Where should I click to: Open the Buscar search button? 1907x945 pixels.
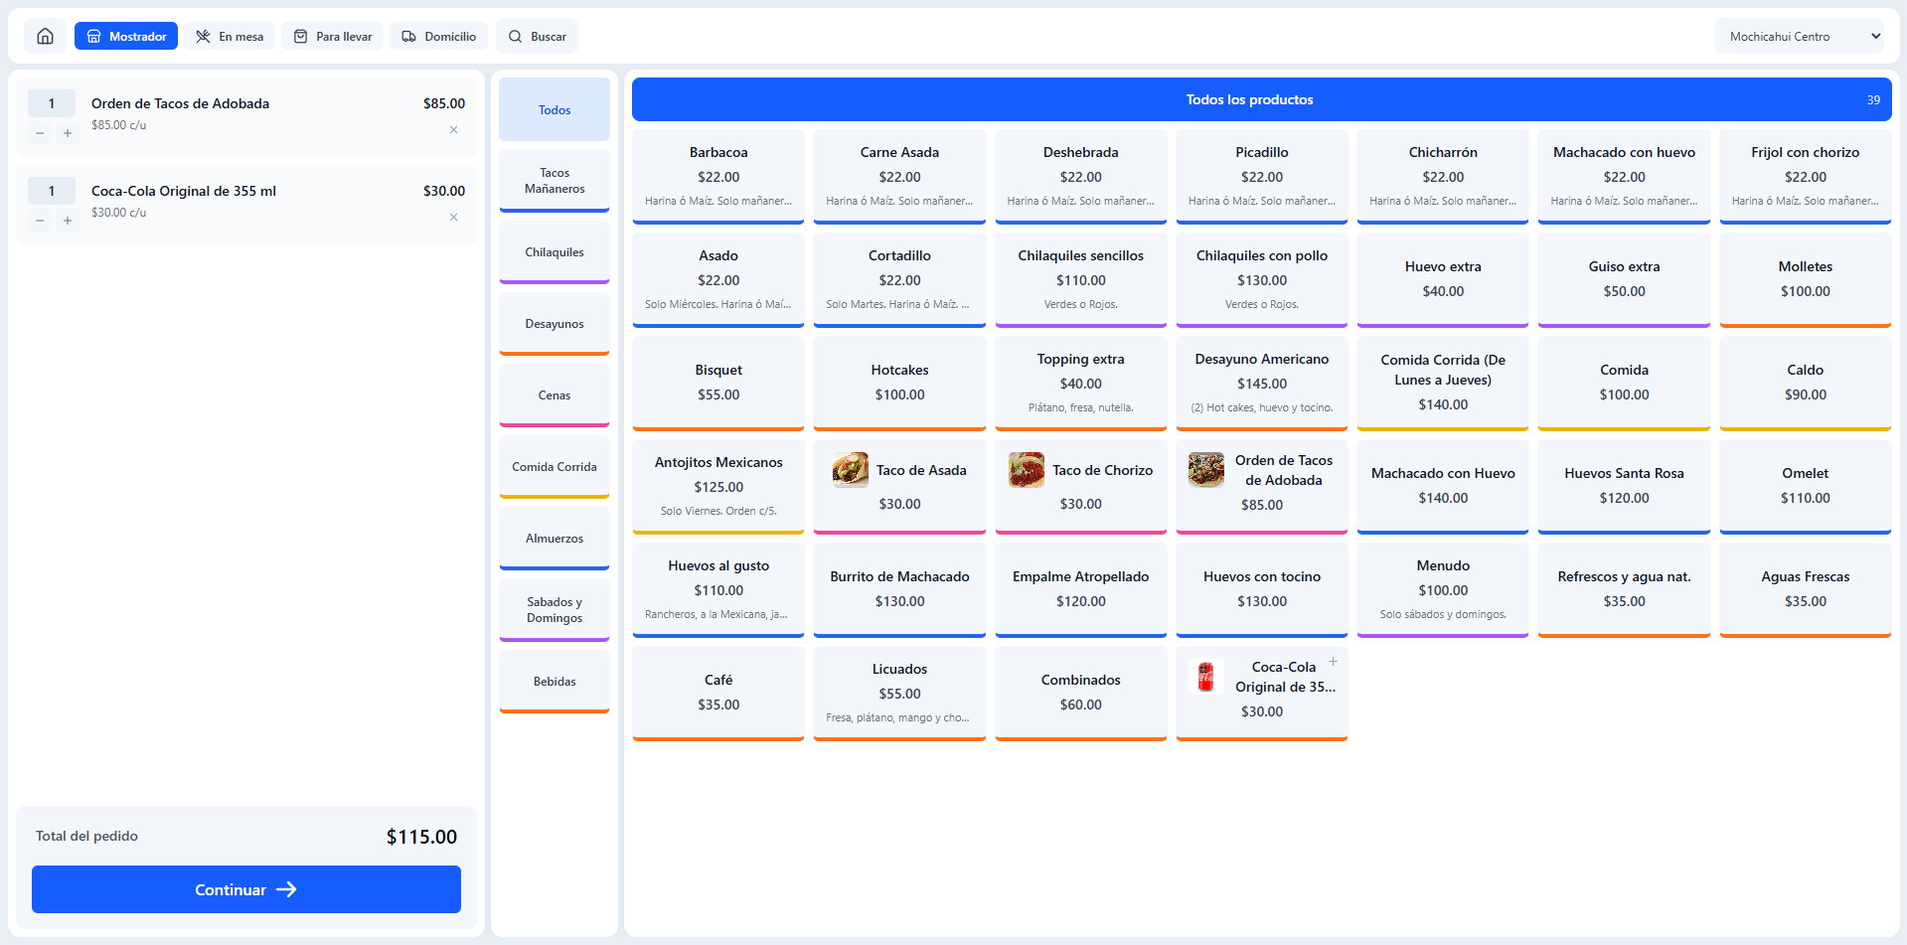(537, 36)
